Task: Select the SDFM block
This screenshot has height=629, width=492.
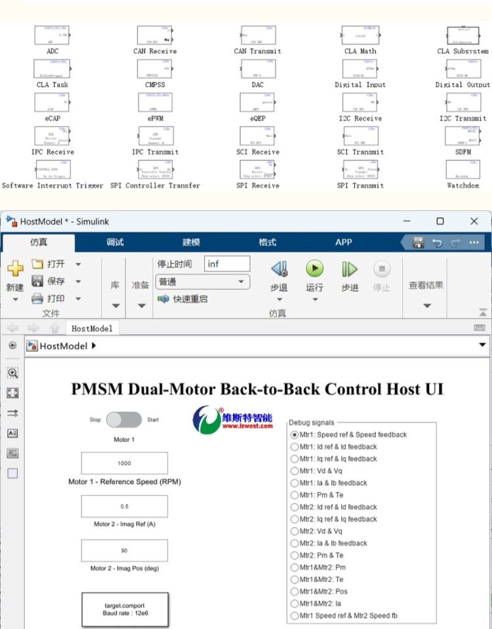Action: [x=463, y=136]
